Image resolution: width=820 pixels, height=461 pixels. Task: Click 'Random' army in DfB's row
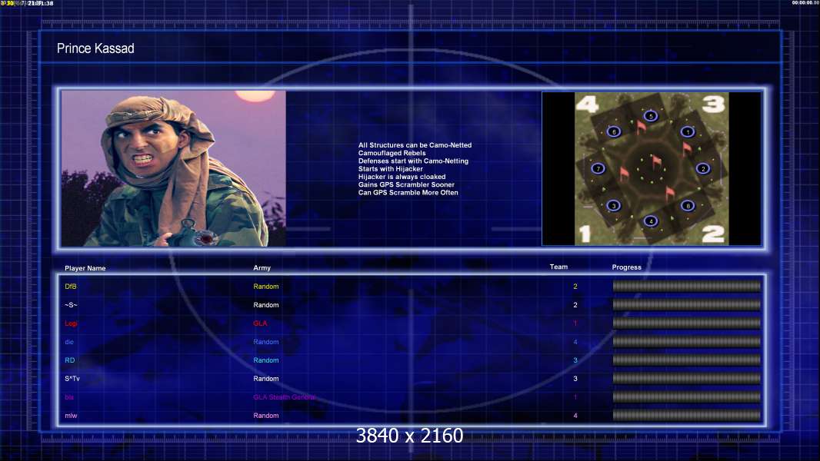[x=265, y=287]
